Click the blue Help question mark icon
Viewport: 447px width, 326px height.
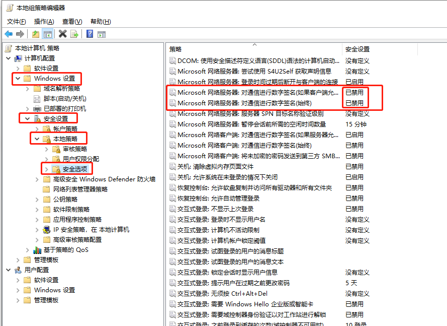point(90,34)
